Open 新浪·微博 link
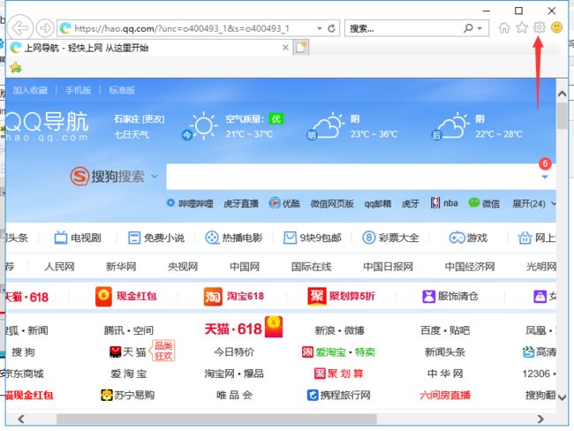574x431 pixels. coord(339,330)
